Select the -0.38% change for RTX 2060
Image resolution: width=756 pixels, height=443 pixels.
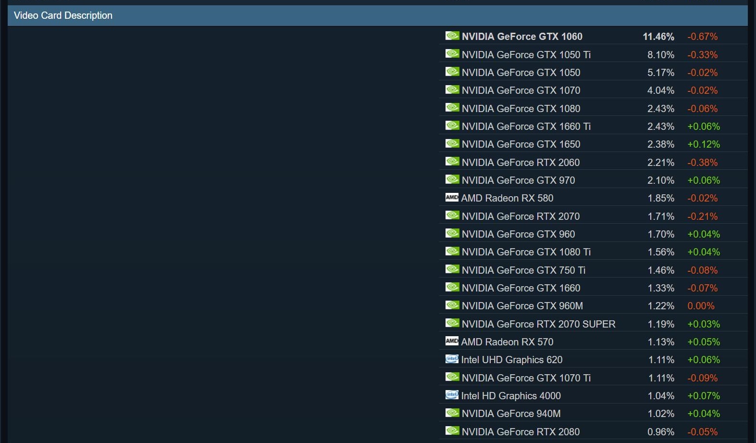click(x=703, y=163)
